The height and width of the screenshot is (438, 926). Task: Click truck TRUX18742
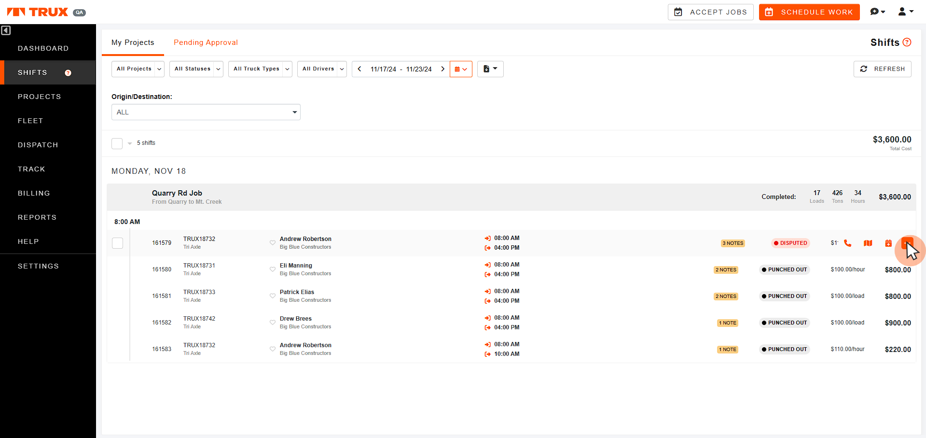pos(199,319)
